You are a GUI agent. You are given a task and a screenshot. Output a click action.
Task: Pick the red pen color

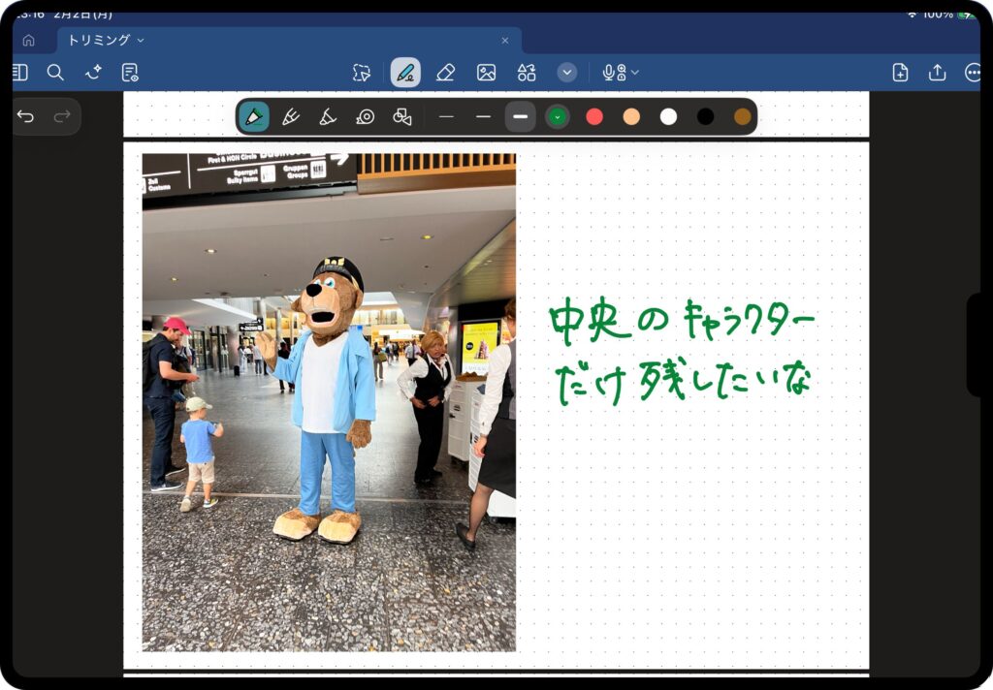[x=594, y=117]
